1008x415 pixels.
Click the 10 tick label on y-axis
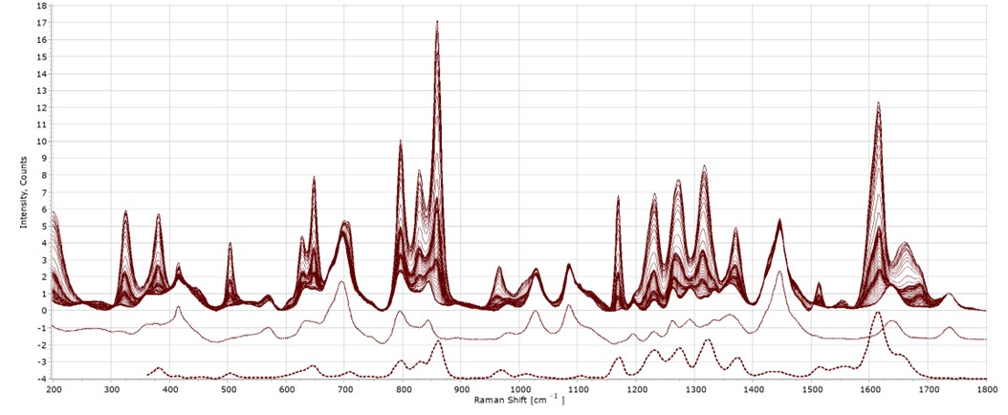click(x=41, y=141)
